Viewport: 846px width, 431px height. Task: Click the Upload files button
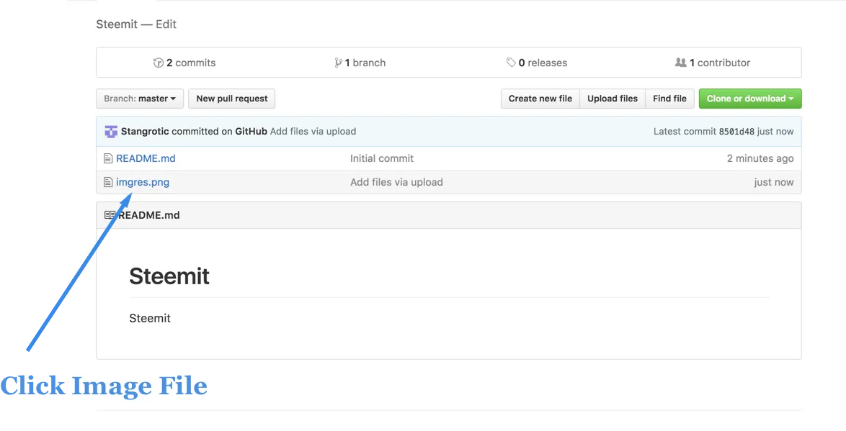click(x=613, y=99)
